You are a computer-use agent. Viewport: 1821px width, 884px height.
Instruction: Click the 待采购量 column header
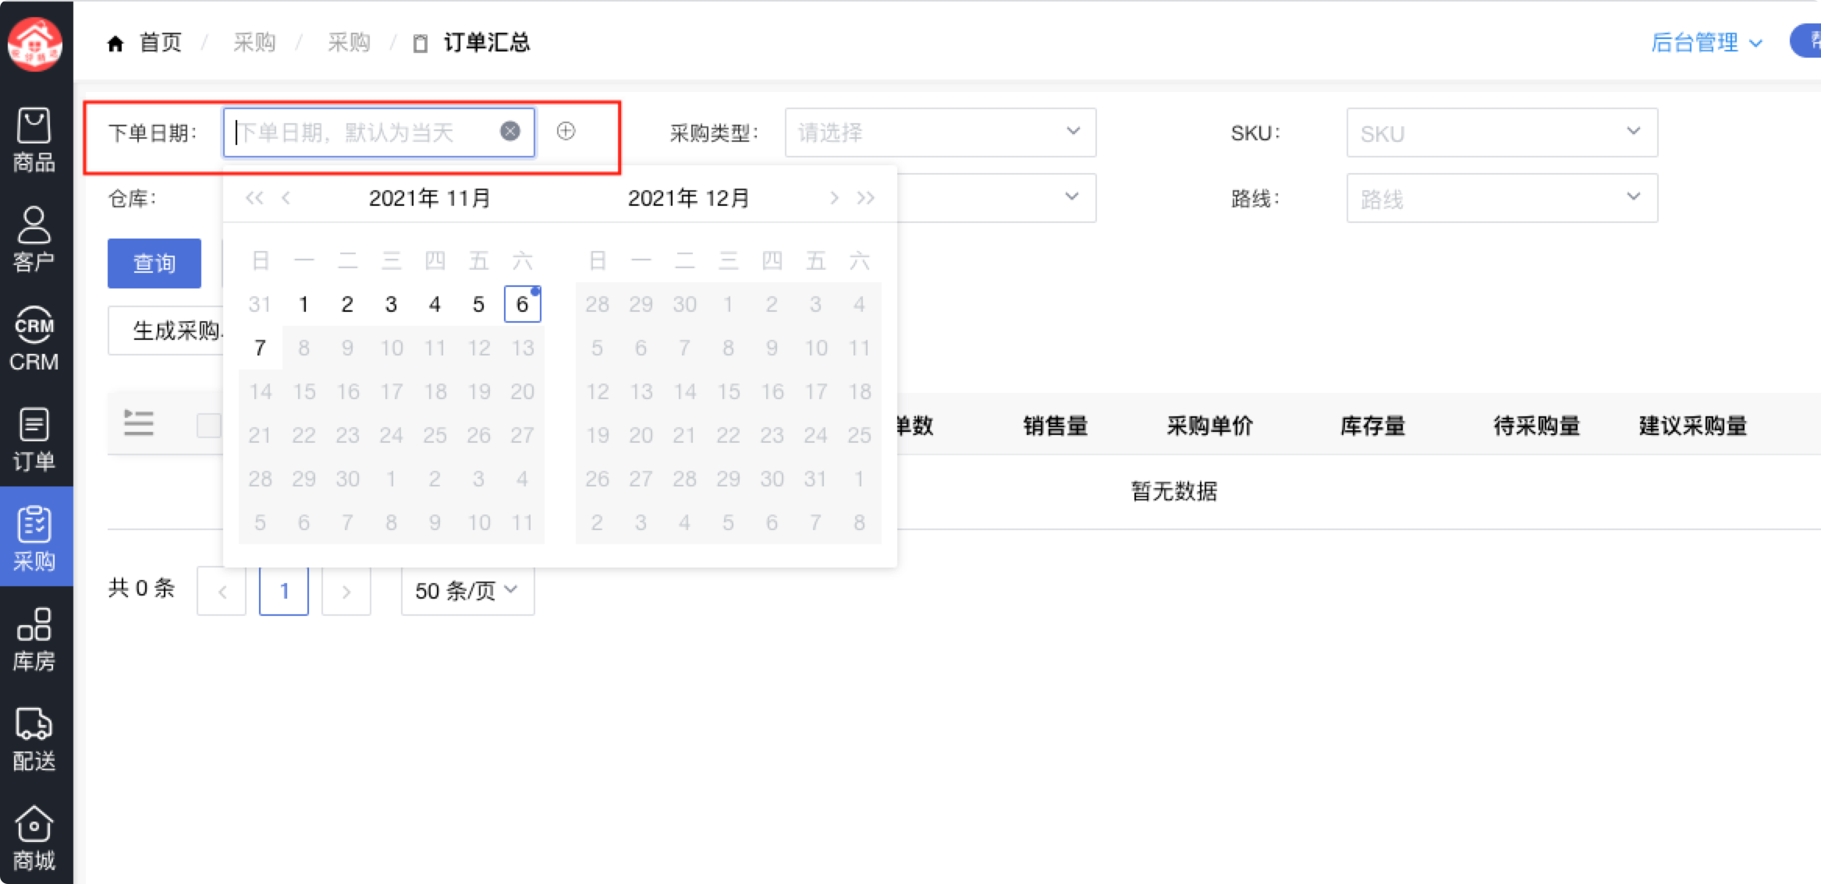pyautogui.click(x=1536, y=426)
